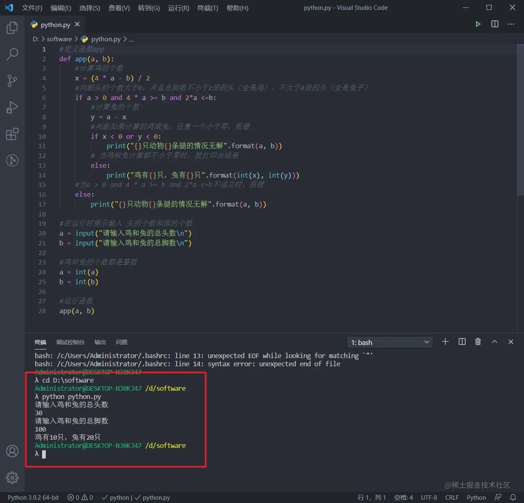The width and height of the screenshot is (524, 503).
Task: Open the Accounts menu icon
Action: (12, 451)
